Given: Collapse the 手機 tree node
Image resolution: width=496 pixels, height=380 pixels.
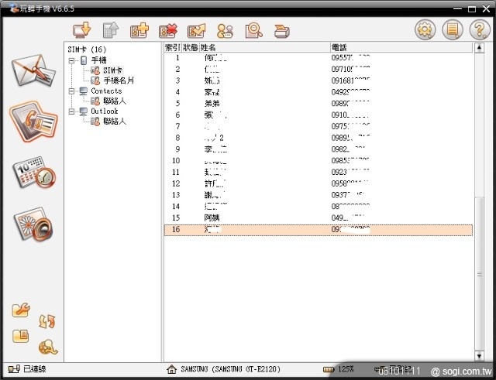Looking at the screenshot, I should pyautogui.click(x=72, y=60).
